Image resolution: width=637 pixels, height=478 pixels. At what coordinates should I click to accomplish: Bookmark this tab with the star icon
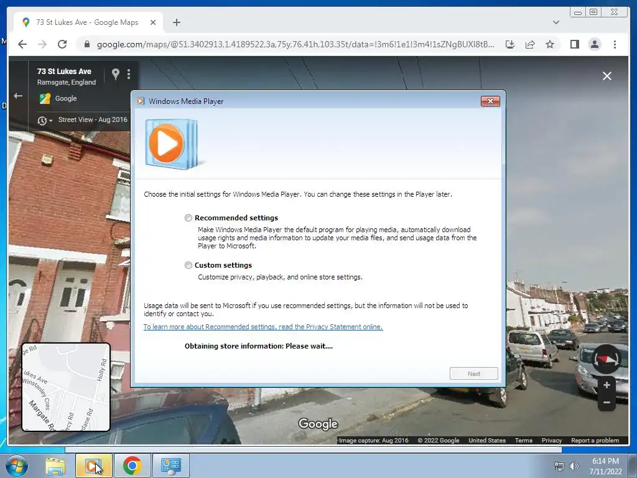click(550, 44)
